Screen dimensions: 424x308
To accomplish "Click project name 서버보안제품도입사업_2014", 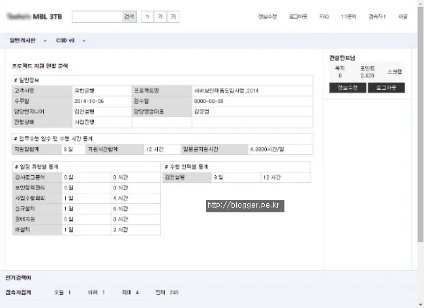I will tap(226, 91).
